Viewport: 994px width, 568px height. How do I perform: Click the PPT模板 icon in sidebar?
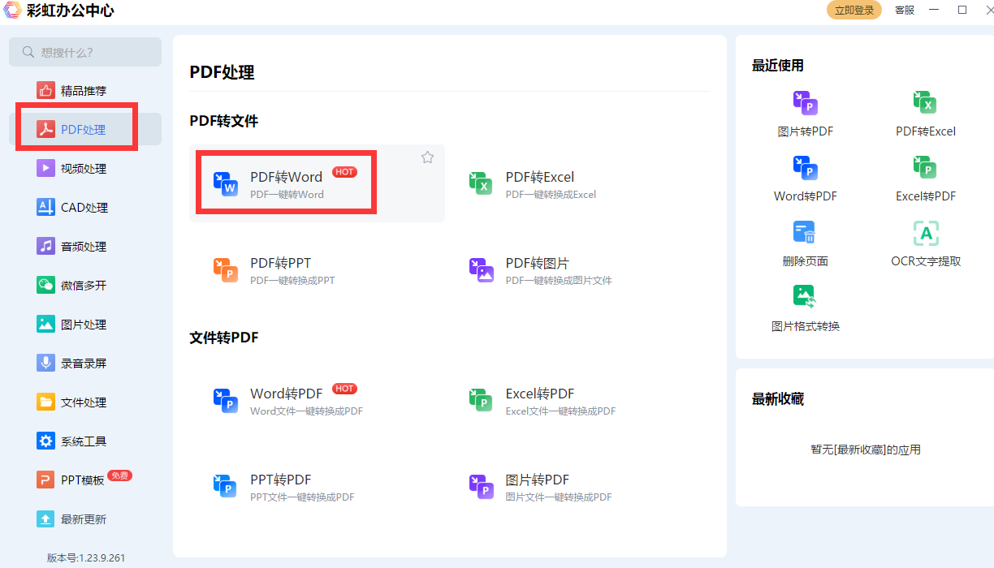point(45,480)
